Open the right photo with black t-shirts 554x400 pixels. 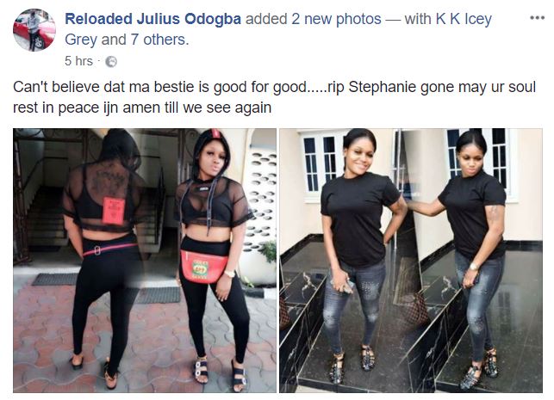coord(411,261)
